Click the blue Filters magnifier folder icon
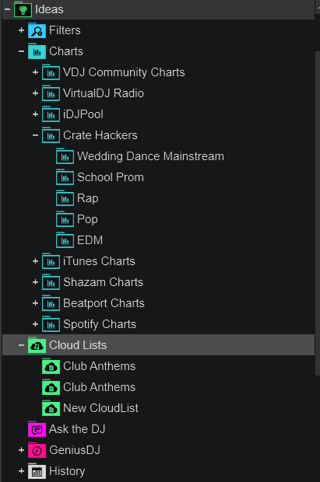320x482 pixels. (37, 30)
